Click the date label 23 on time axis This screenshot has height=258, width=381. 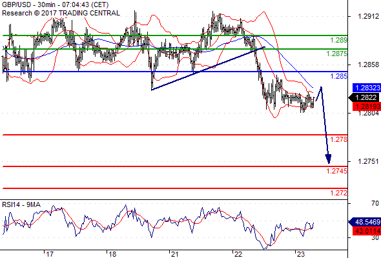pos(300,254)
